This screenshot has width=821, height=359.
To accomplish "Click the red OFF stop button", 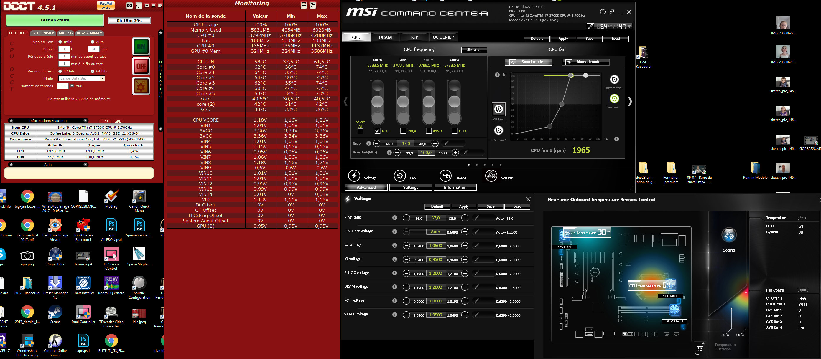I will click(141, 66).
